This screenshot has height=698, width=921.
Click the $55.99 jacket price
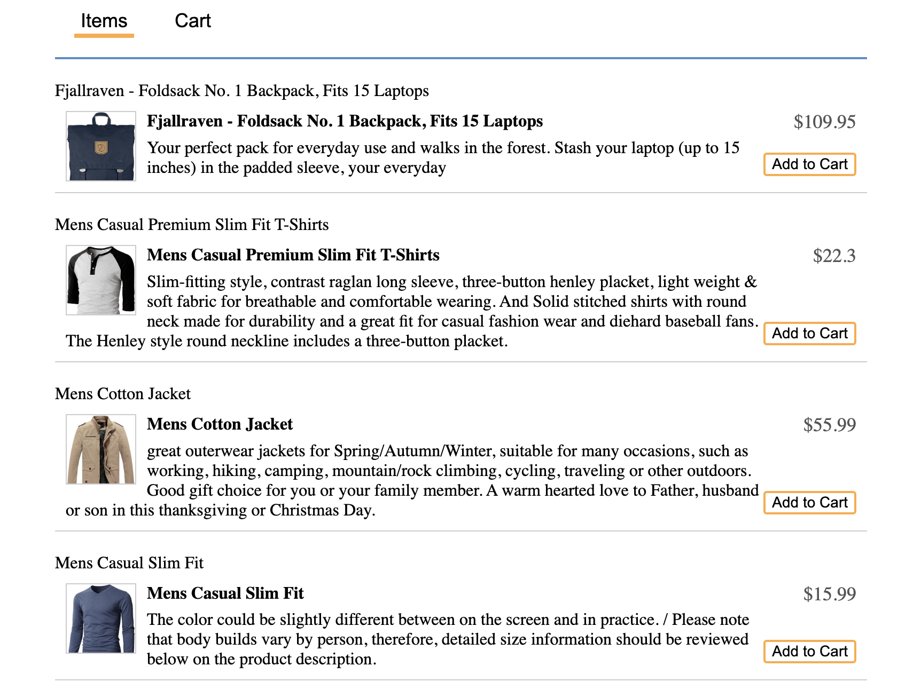coord(829,425)
